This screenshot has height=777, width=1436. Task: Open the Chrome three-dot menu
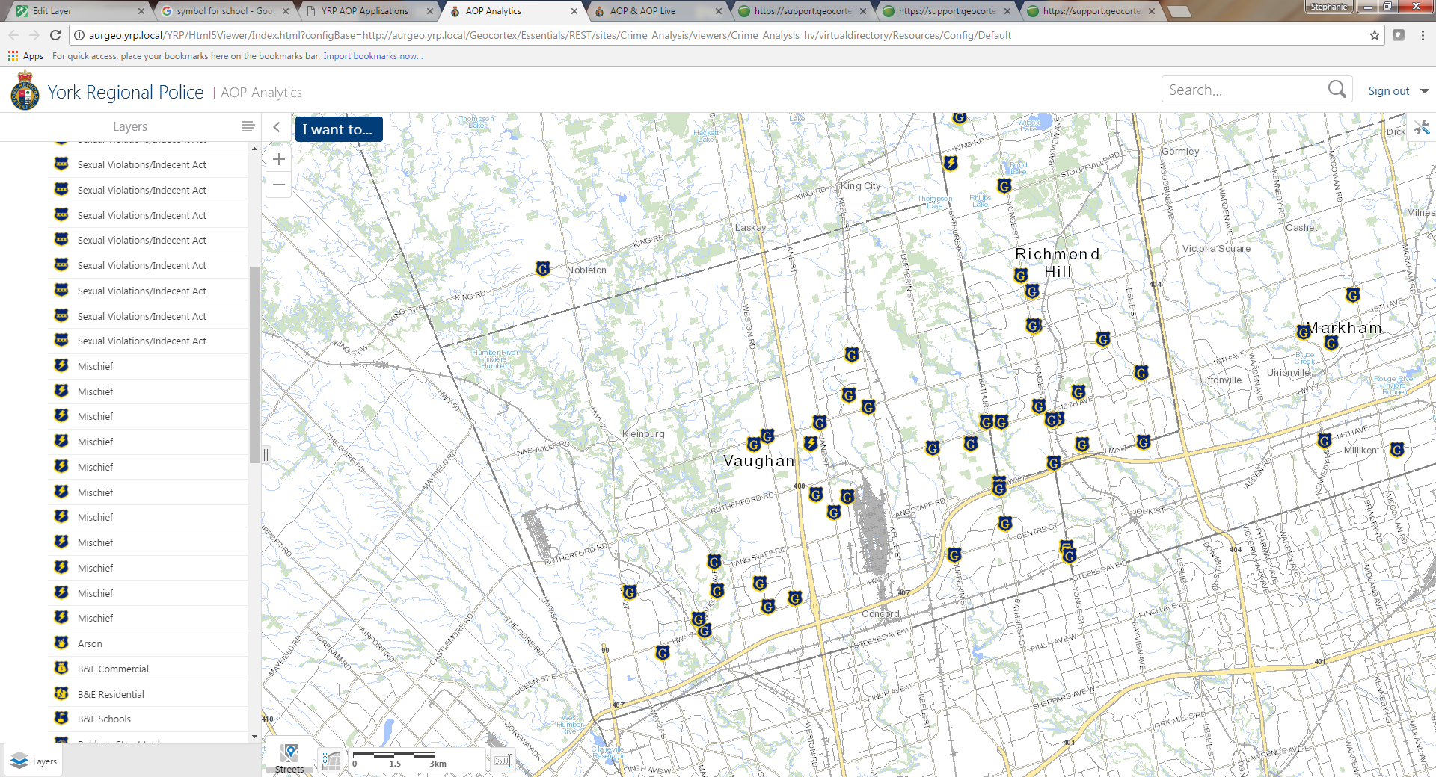[1423, 35]
